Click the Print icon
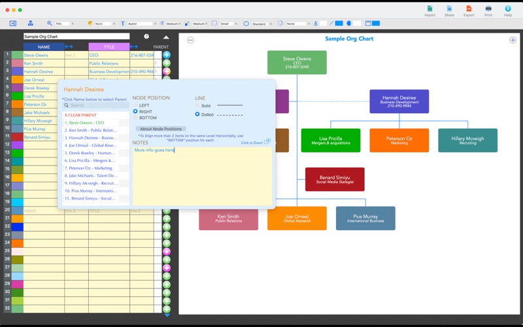523x327 pixels. (x=488, y=9)
